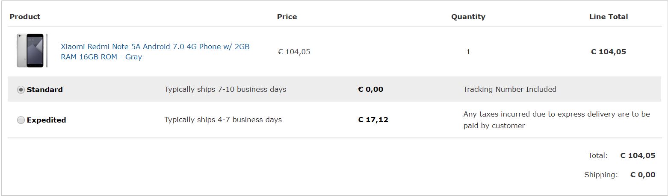Open the Xiaomi Redmi Note 5A product link
Image resolution: width=668 pixels, height=196 pixels.
[155, 52]
